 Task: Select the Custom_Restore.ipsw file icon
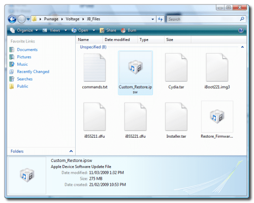(136, 67)
